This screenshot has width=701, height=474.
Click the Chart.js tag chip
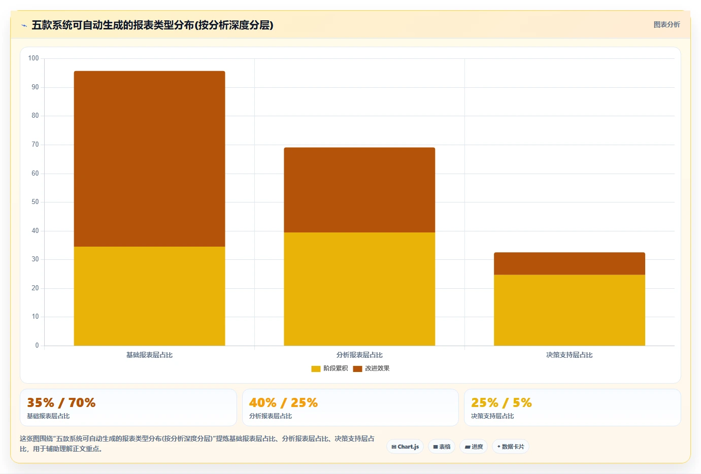pyautogui.click(x=405, y=447)
